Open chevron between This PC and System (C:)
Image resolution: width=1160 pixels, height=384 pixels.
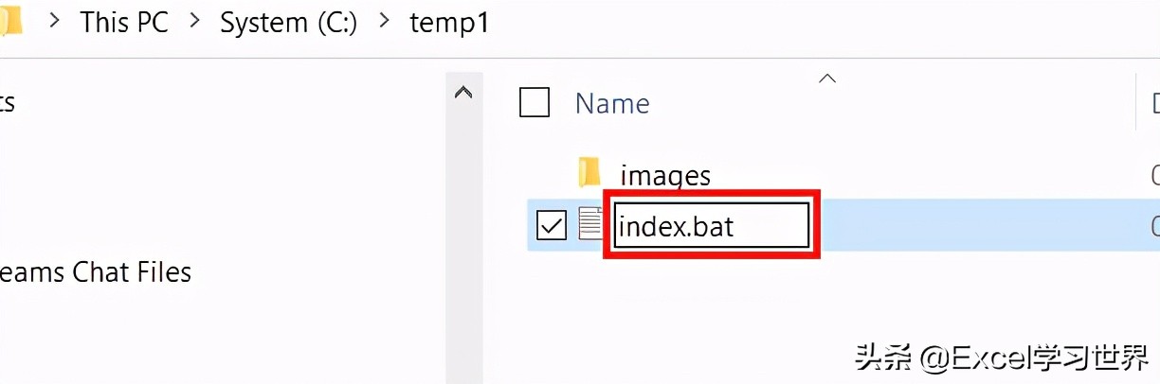pos(194,22)
